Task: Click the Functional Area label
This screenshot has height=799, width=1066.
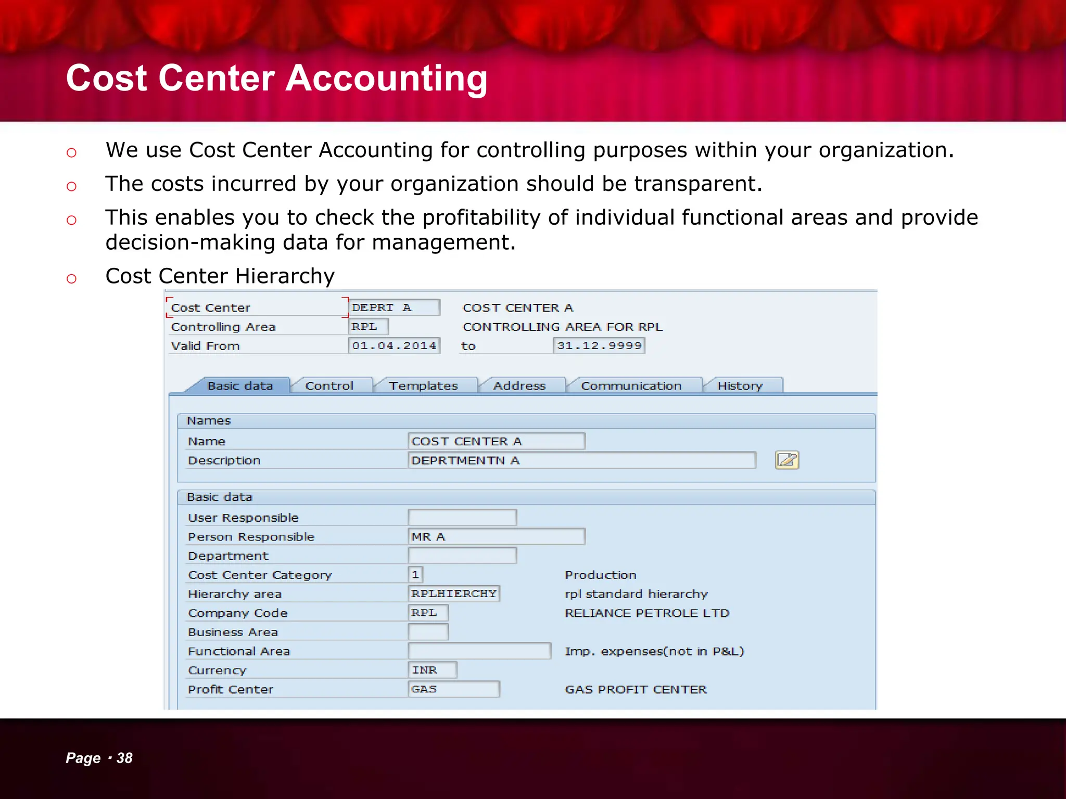Action: [239, 651]
